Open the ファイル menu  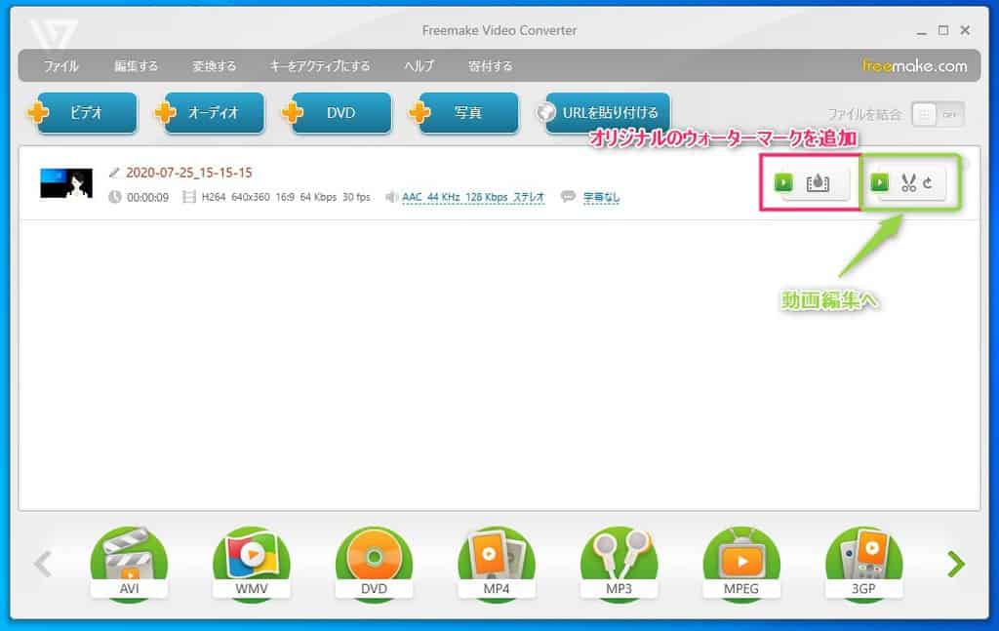click(60, 66)
